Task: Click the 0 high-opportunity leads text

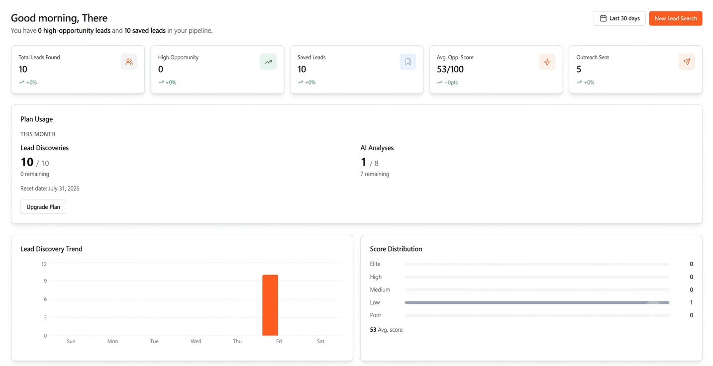Action: pyautogui.click(x=74, y=31)
